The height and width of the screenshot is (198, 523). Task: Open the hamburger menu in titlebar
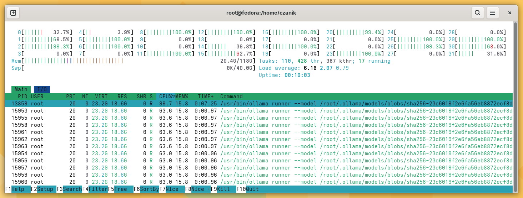[x=493, y=13]
